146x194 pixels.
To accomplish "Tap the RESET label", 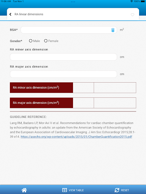I will [125, 190].
